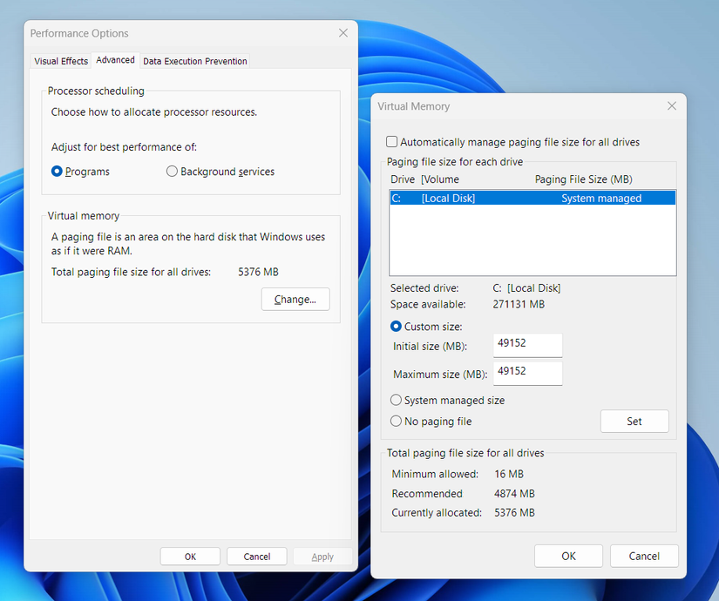
Task: Click the Maximum size input field
Action: [x=527, y=373]
